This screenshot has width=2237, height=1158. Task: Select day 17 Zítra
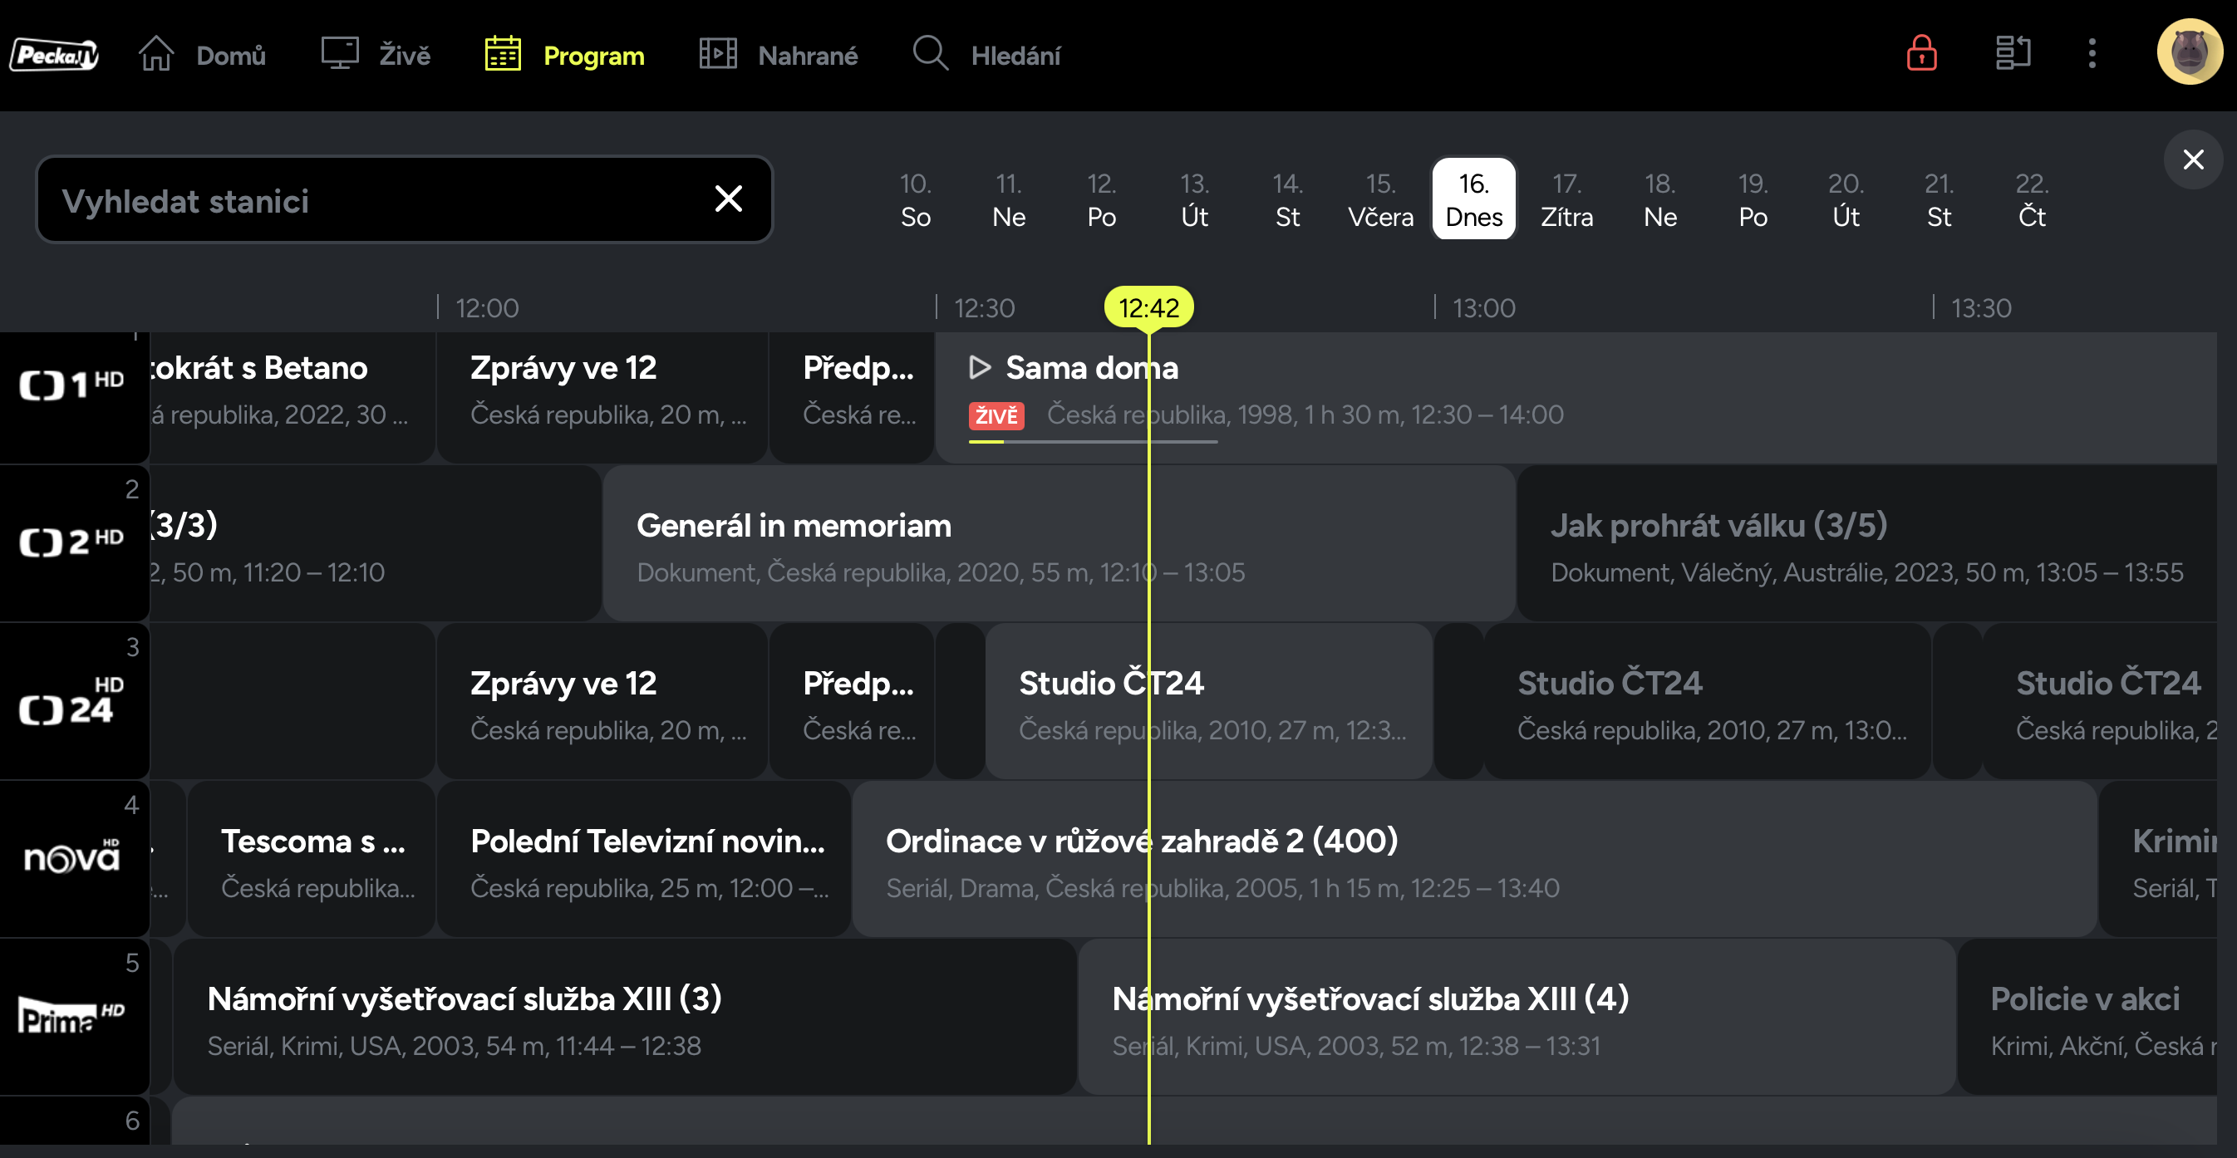tap(1566, 199)
